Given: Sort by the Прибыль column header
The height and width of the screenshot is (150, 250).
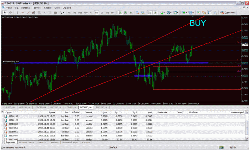Looking at the screenshot, I should 191,112.
